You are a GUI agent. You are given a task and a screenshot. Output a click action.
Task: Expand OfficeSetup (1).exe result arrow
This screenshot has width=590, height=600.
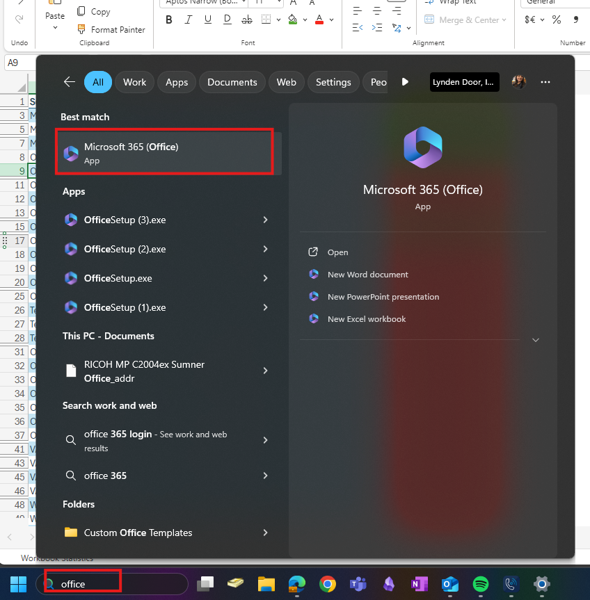[x=265, y=307]
